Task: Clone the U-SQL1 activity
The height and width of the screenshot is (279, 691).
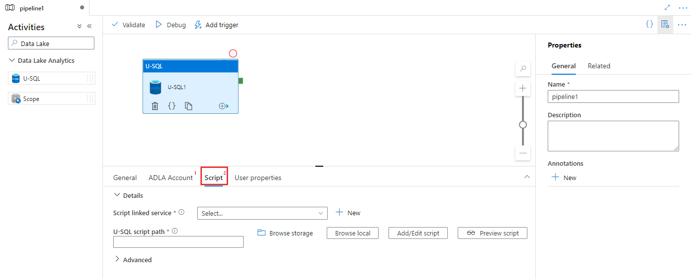Action: point(188,106)
